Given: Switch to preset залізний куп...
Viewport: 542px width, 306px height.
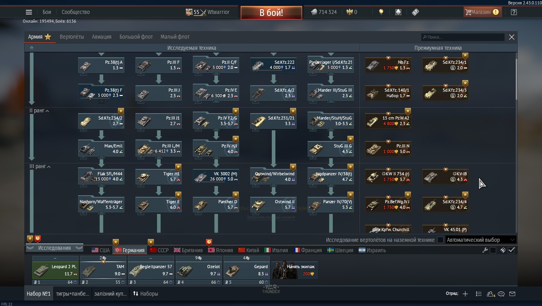Looking at the screenshot, I should (110, 294).
